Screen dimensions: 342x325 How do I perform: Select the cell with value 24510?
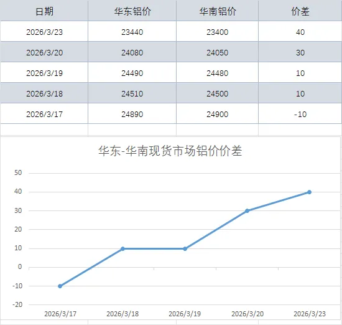tap(132, 93)
